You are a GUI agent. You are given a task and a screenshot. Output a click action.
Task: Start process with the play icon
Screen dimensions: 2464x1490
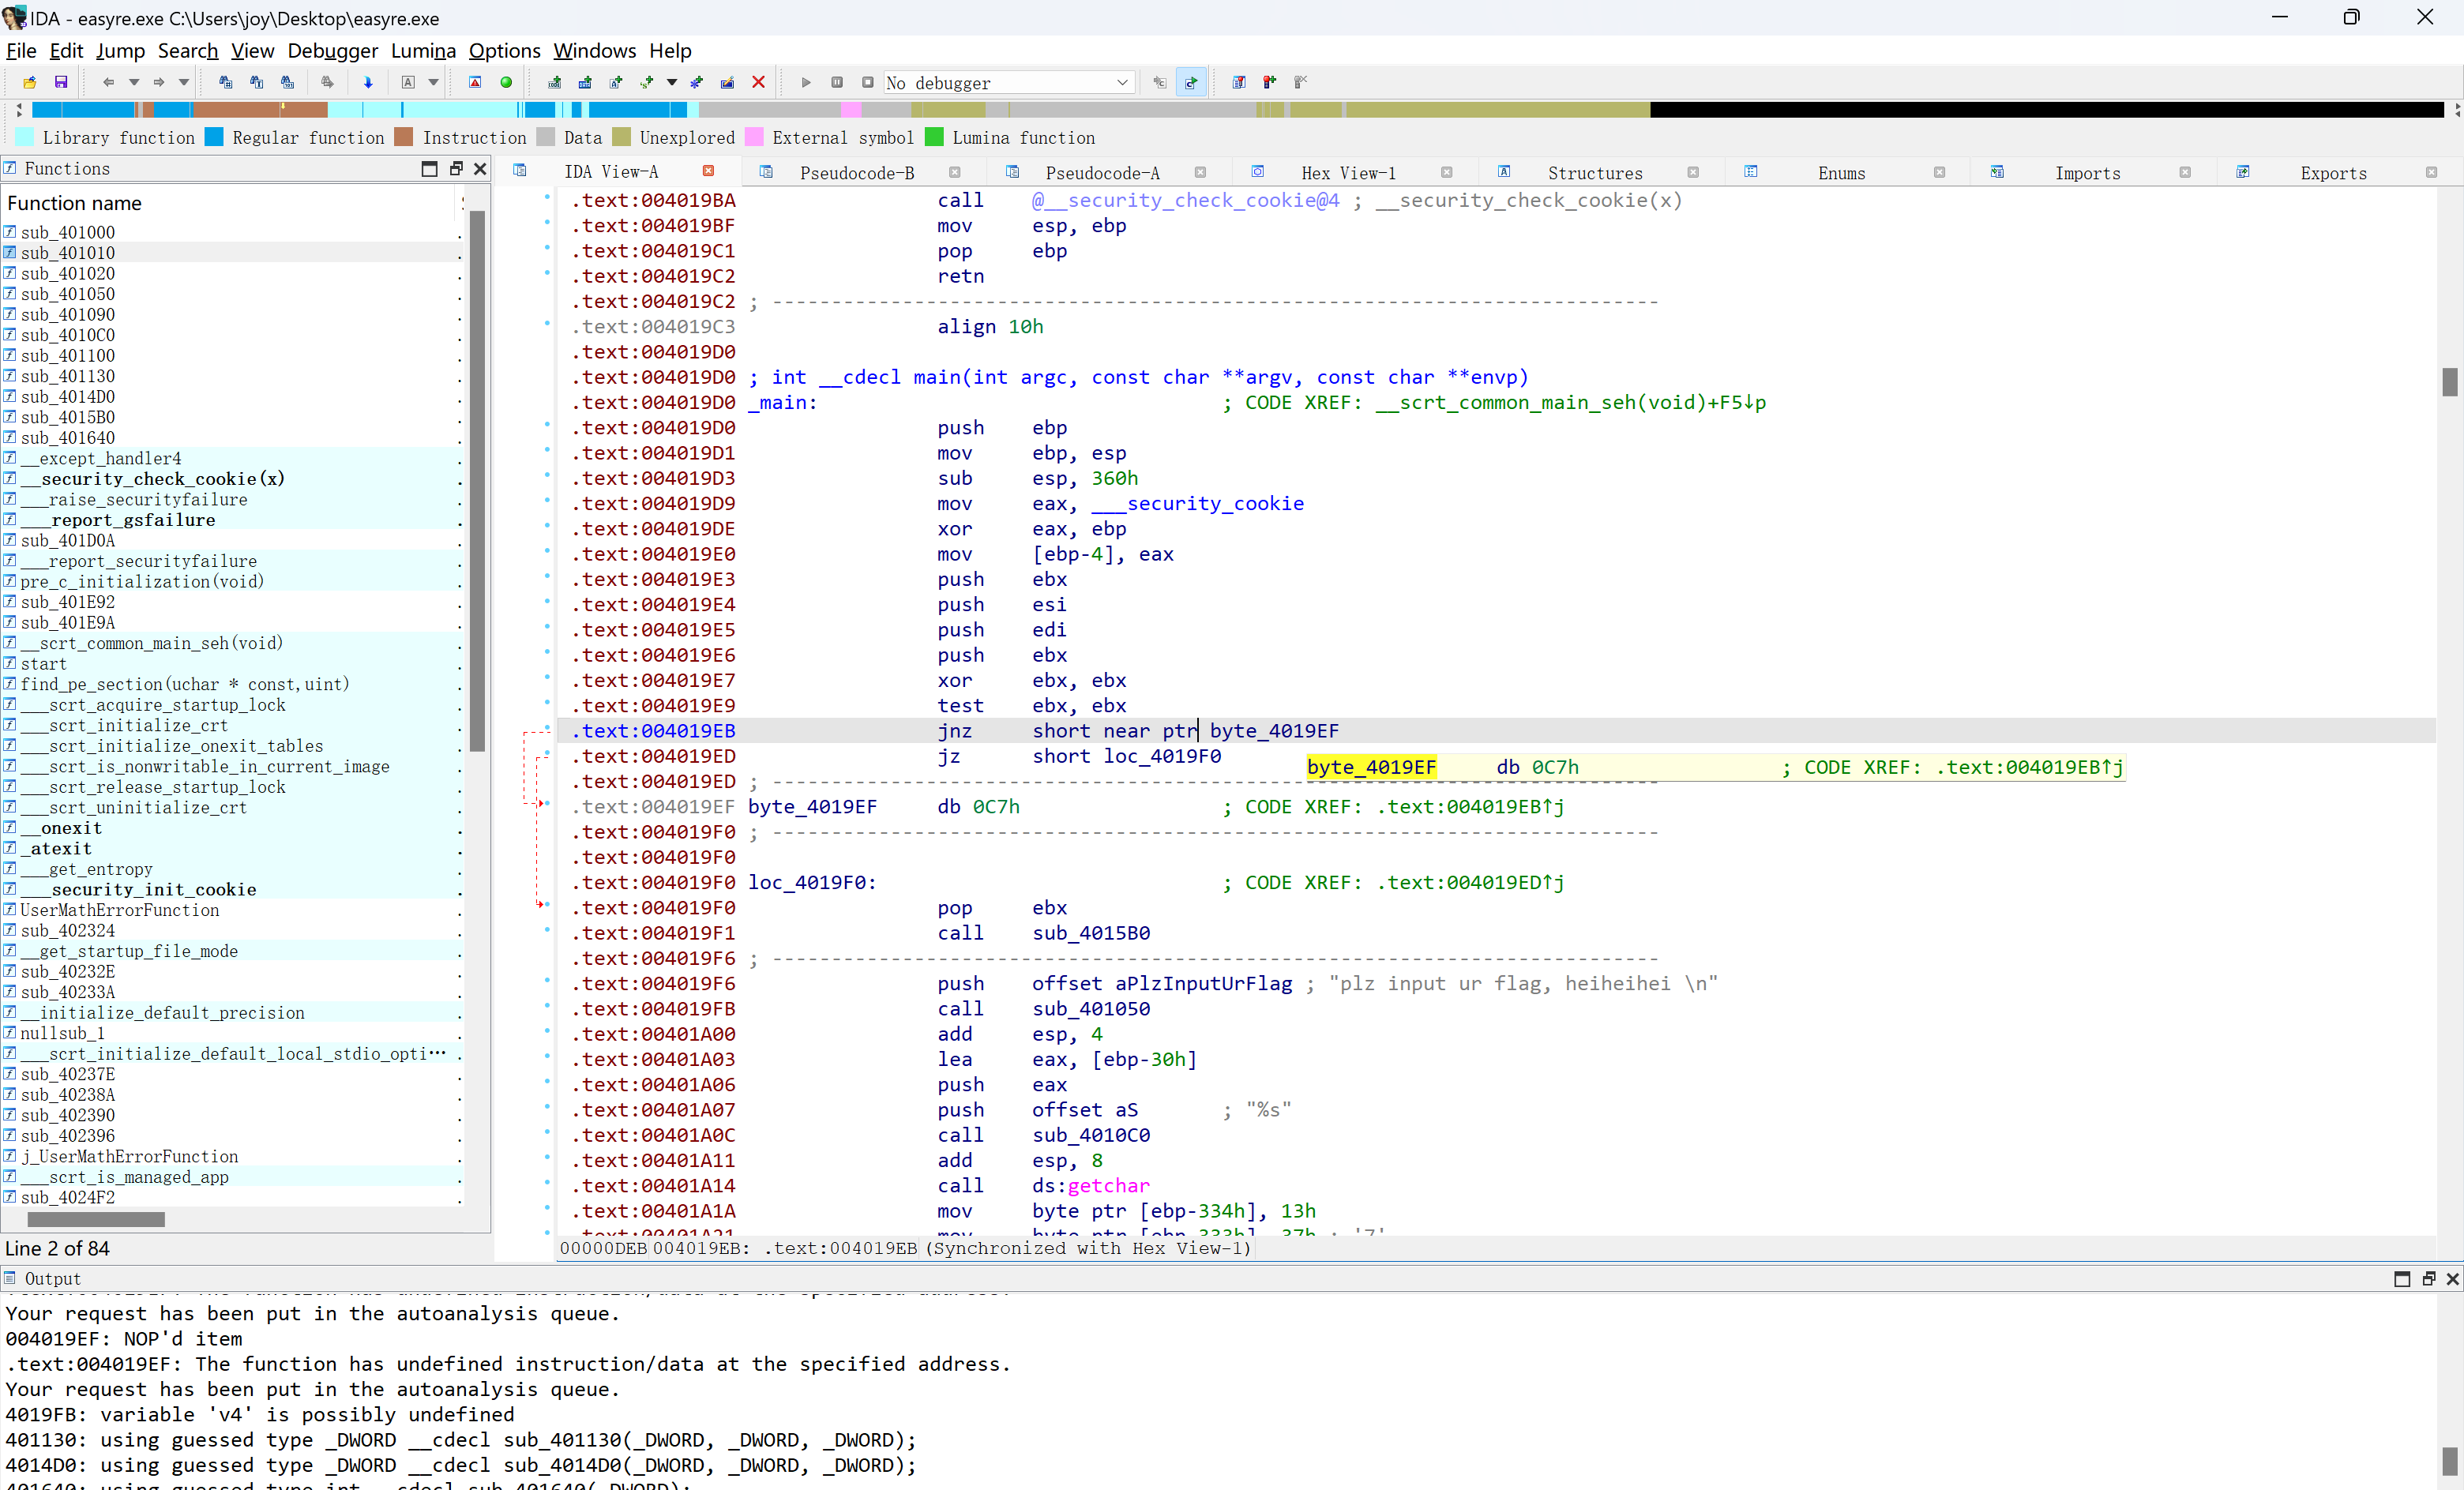pyautogui.click(x=806, y=83)
